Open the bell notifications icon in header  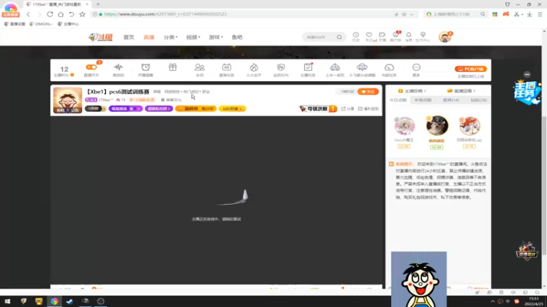408,35
